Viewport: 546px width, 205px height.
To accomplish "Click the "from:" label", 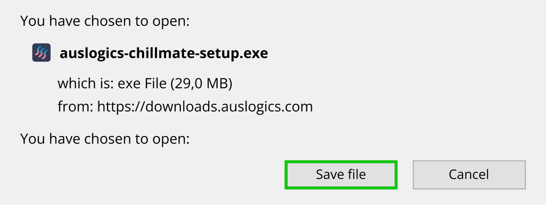I will pyautogui.click(x=75, y=107).
